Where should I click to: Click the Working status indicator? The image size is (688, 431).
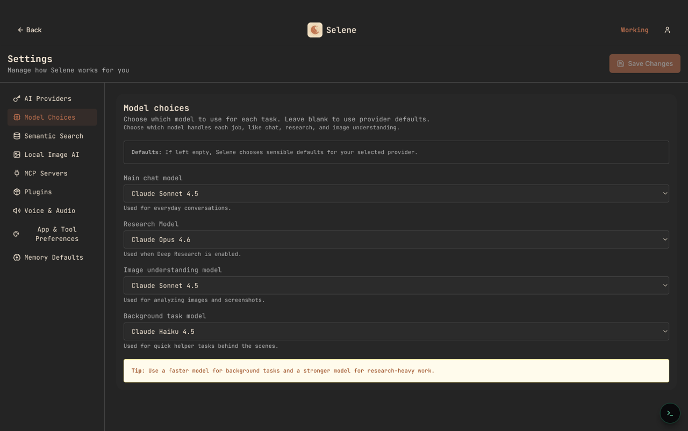(x=634, y=30)
